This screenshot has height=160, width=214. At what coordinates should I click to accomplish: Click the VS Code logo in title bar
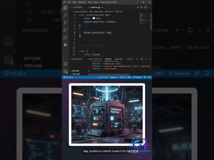(x=65, y=2)
